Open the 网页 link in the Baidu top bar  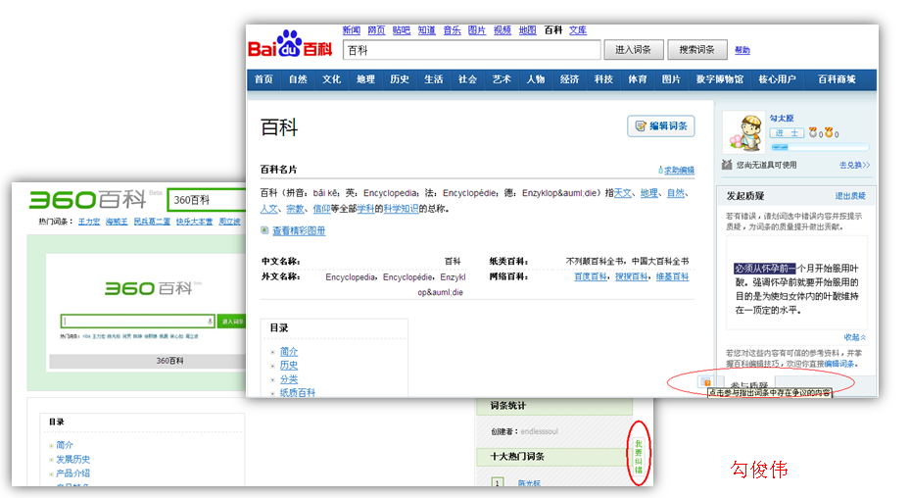376,30
